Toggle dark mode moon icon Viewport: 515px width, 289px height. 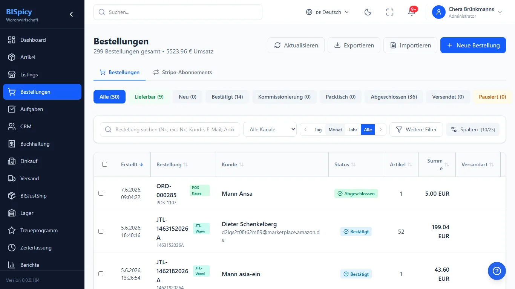pos(368,12)
